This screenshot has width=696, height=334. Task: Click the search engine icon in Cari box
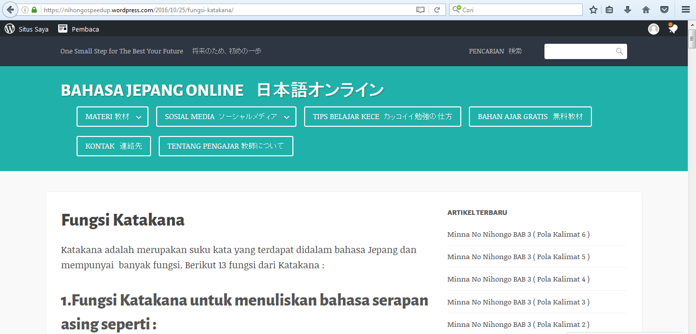pyautogui.click(x=457, y=9)
